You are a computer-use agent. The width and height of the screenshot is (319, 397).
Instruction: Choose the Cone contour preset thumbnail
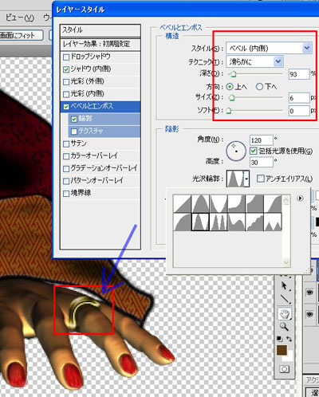coord(200,203)
